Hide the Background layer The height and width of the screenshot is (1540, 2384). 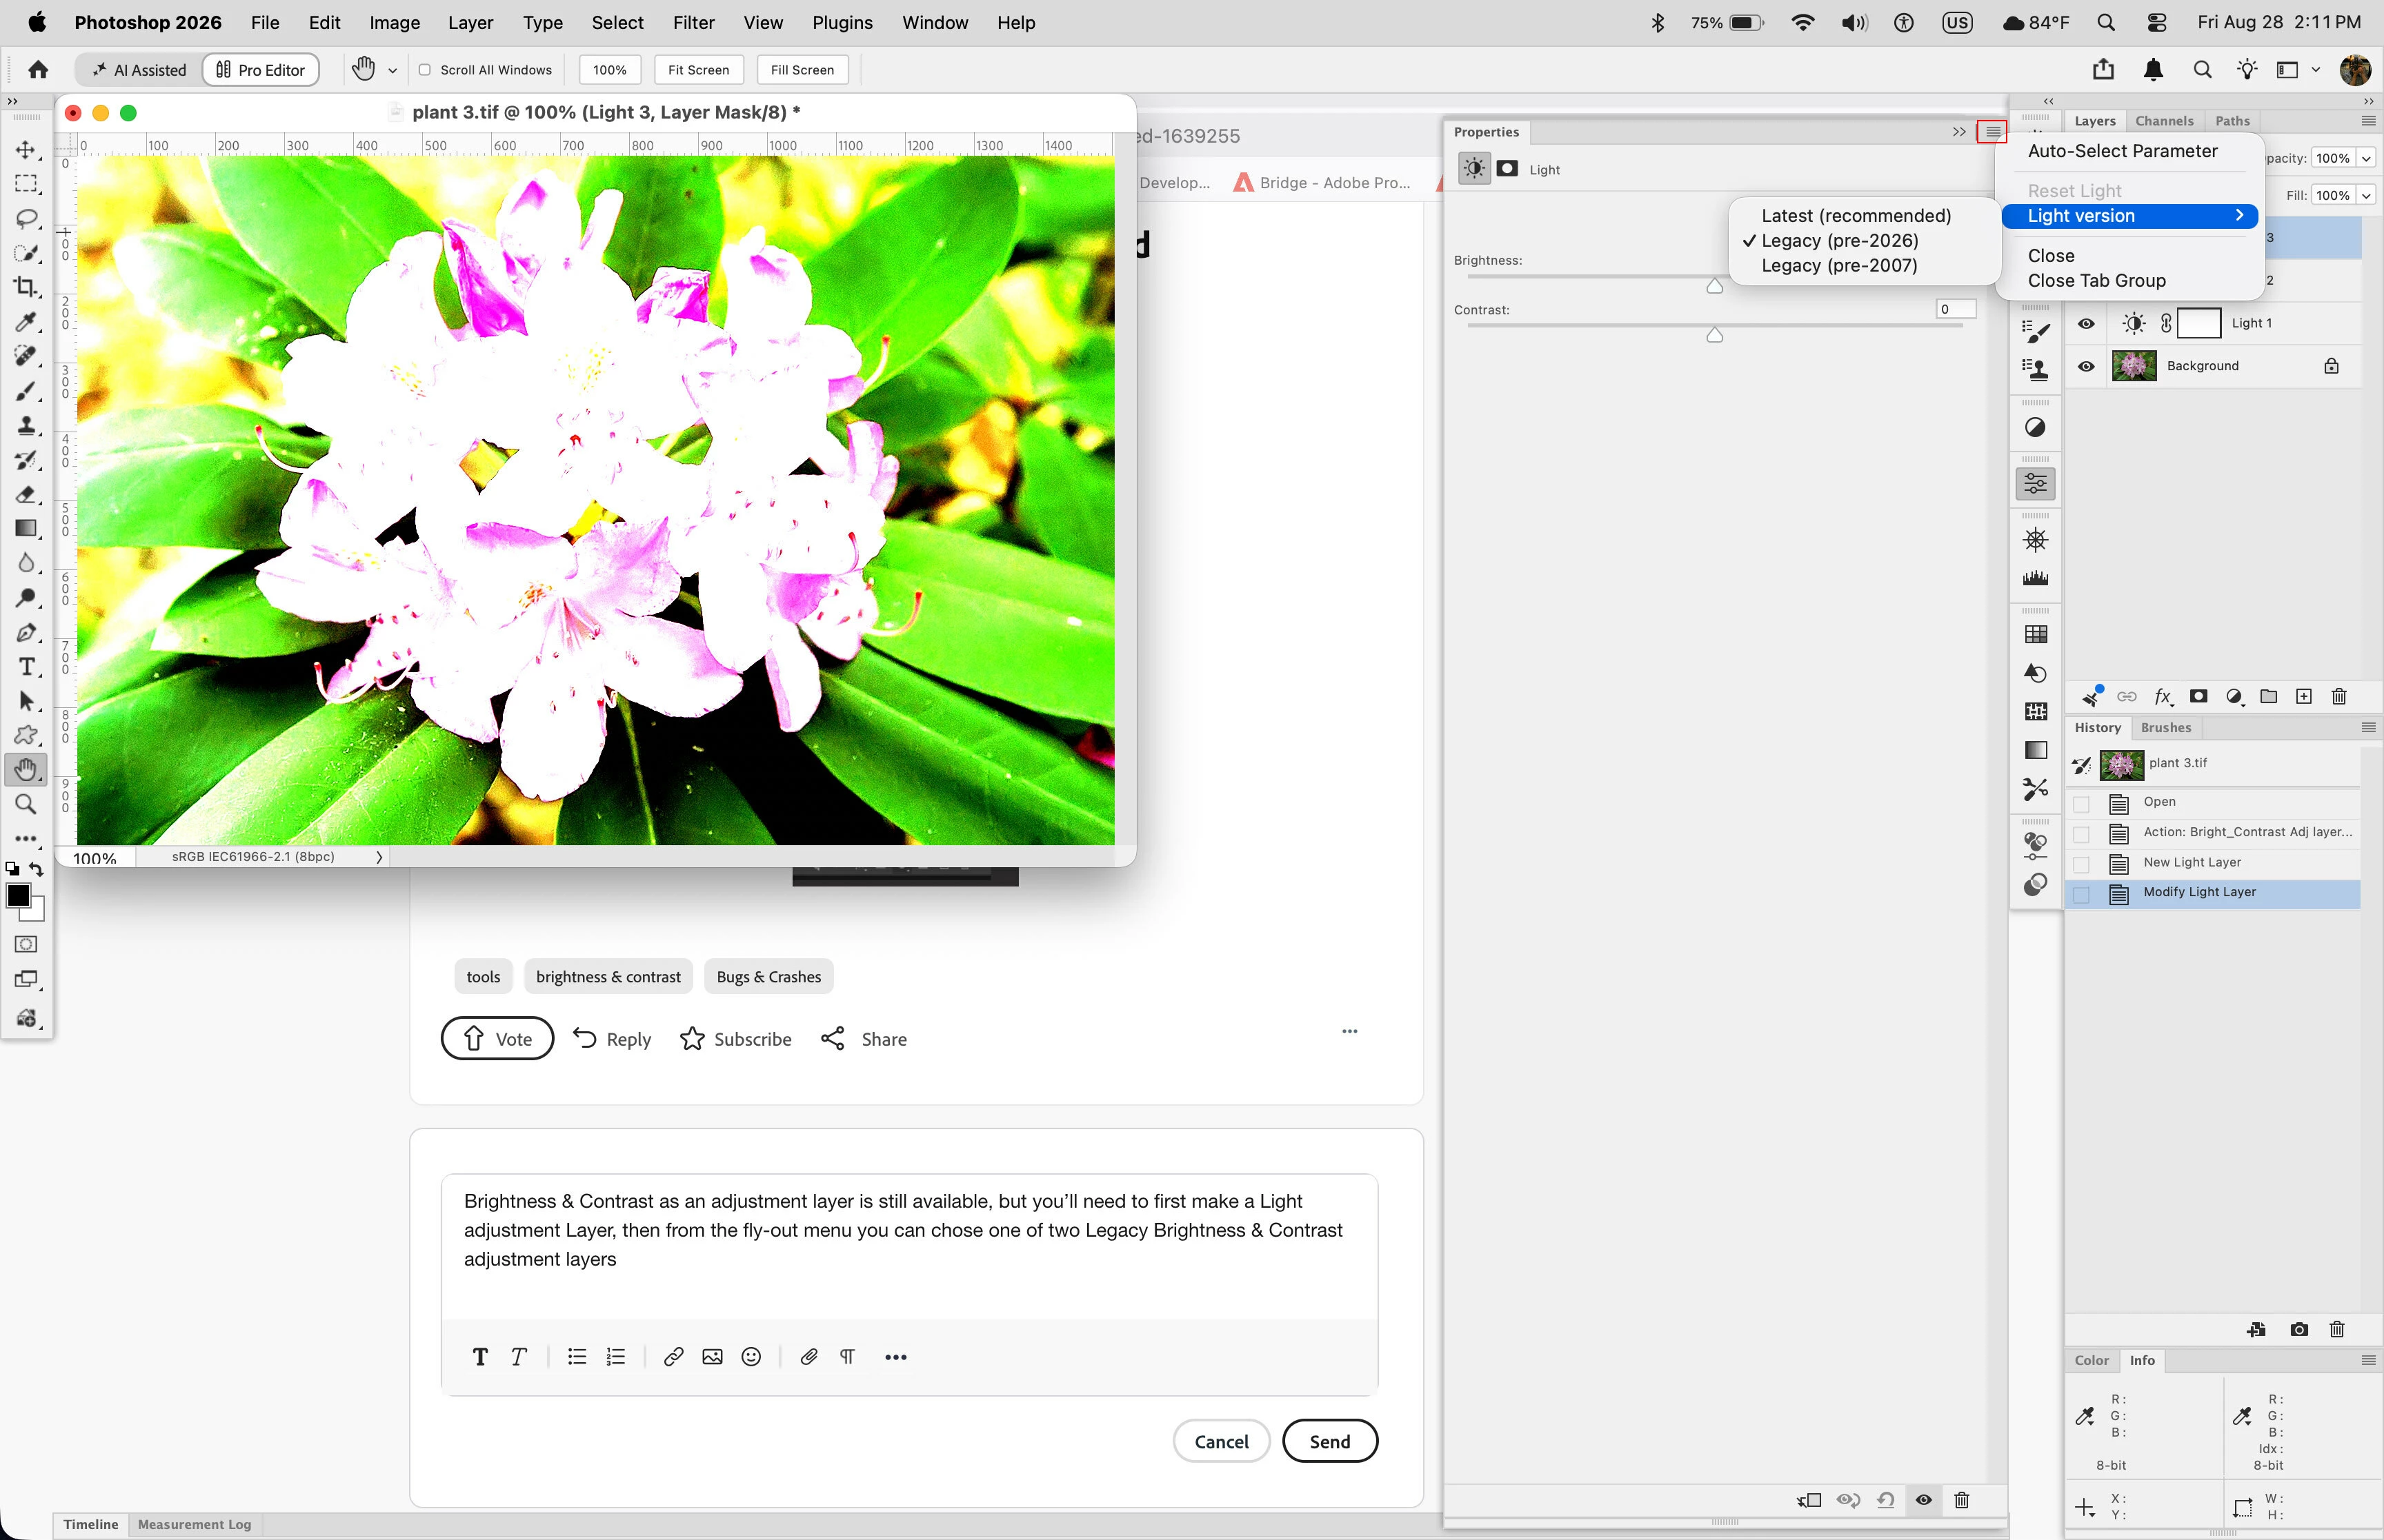2086,367
